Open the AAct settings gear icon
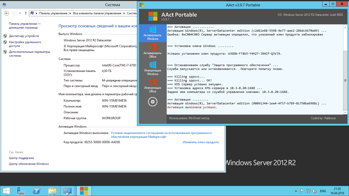The width and height of the screenshot is (349, 196). click(153, 102)
